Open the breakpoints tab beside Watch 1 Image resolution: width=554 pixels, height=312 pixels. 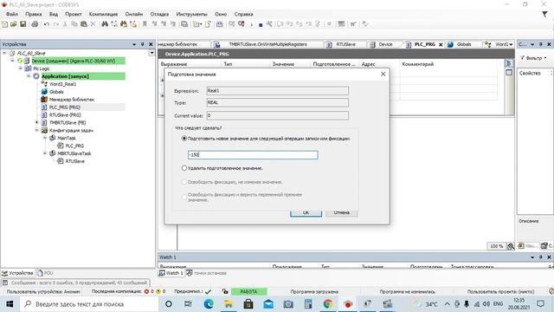pos(207,273)
